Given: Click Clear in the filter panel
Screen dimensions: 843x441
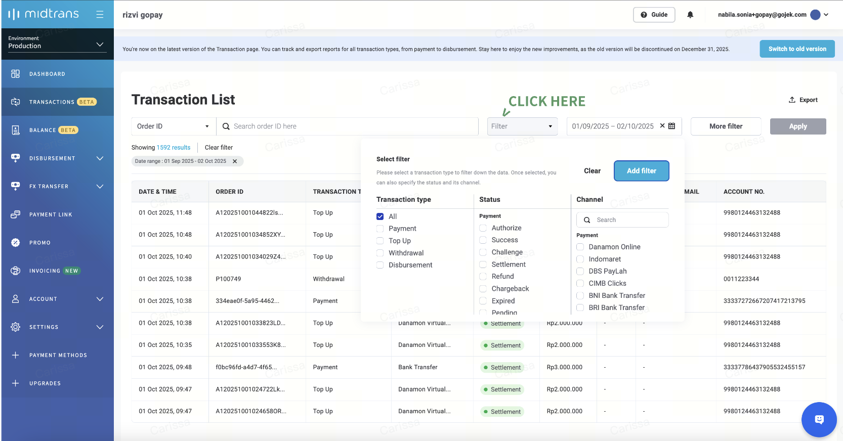Looking at the screenshot, I should click(x=592, y=171).
